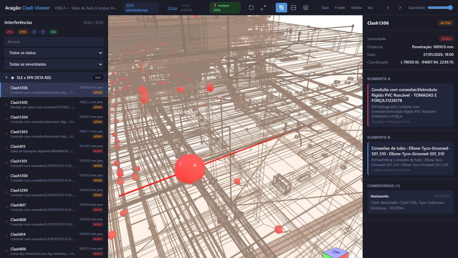Switch to the Iso view
Image resolution: width=458 pixels, height=258 pixels.
pyautogui.click(x=370, y=8)
